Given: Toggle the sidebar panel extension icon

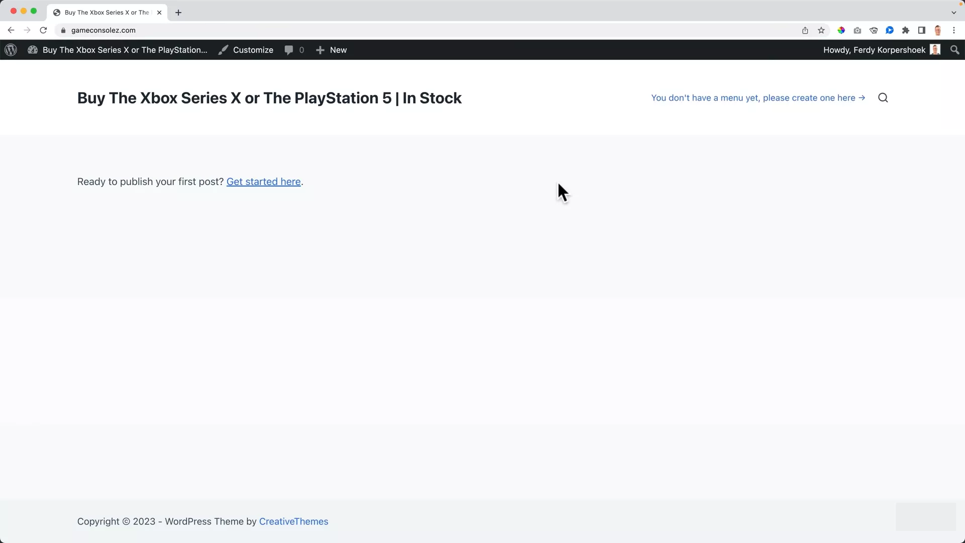Looking at the screenshot, I should pos(922,30).
